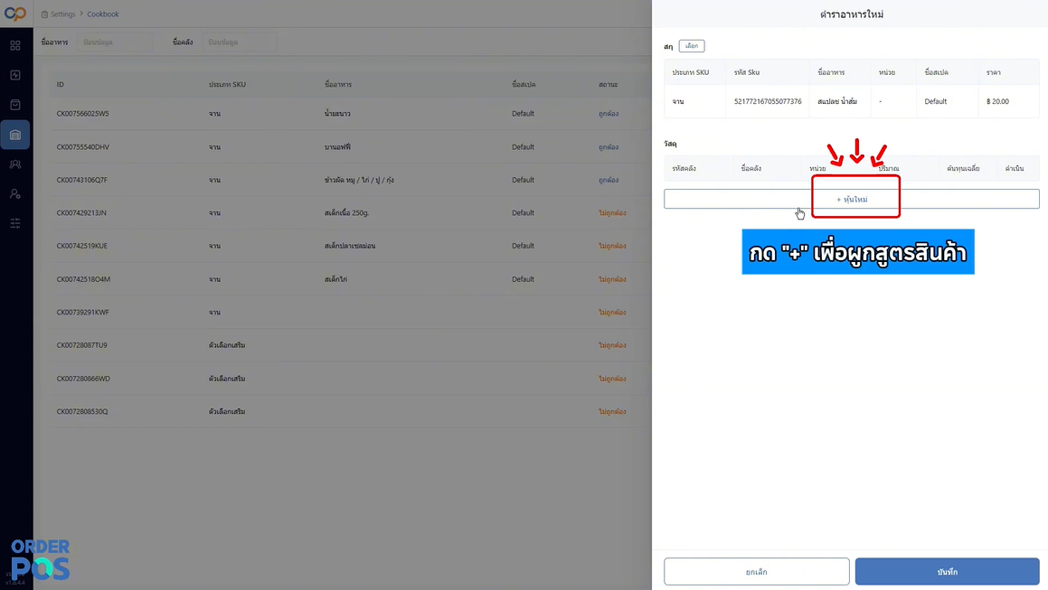Select row ID CK007429213JN
Image resolution: width=1048 pixels, height=590 pixels.
(81, 213)
